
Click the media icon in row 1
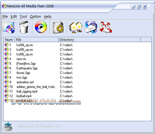click(6, 45)
